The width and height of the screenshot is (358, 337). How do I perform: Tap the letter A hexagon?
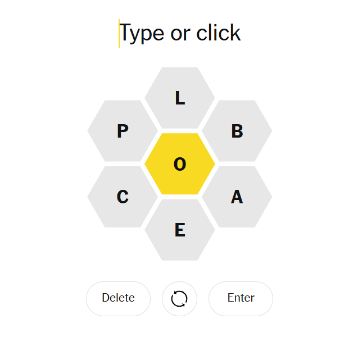(x=237, y=197)
